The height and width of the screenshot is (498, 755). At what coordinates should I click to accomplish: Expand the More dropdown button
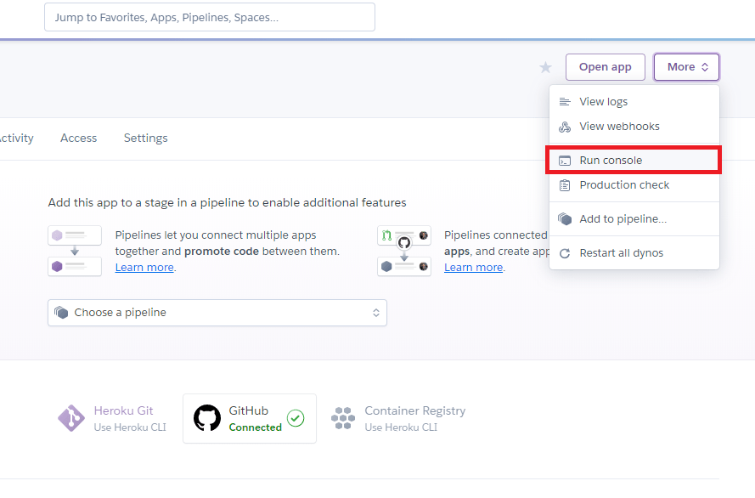tap(686, 67)
